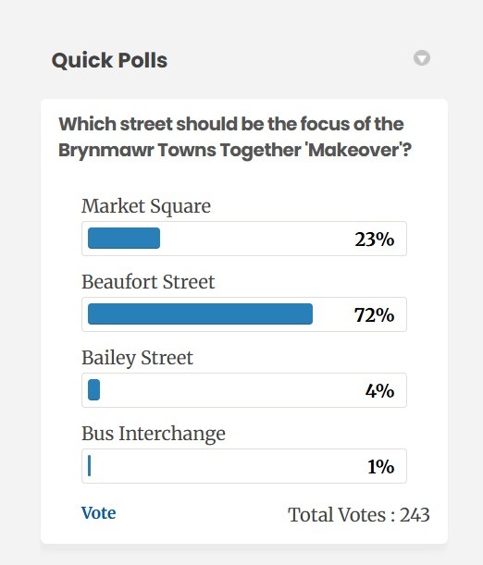The image size is (483, 565).
Task: Click the 72% result value
Action: point(374,315)
